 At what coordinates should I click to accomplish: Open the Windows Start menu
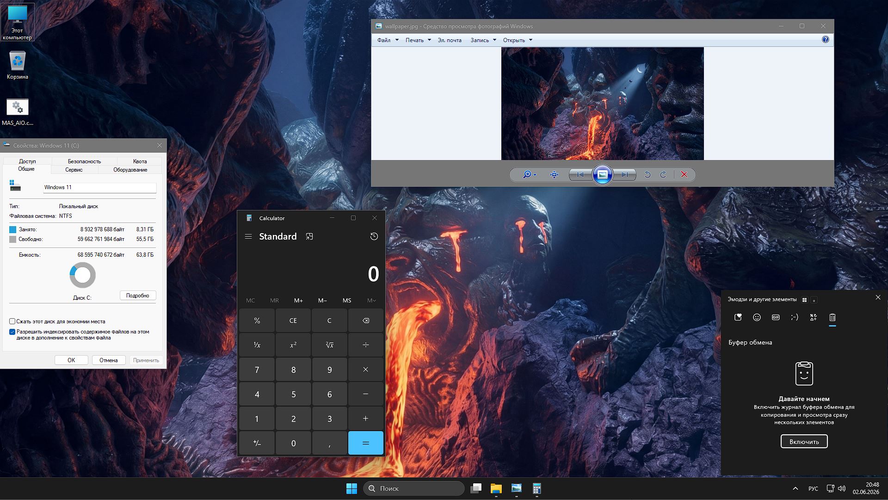(351, 488)
